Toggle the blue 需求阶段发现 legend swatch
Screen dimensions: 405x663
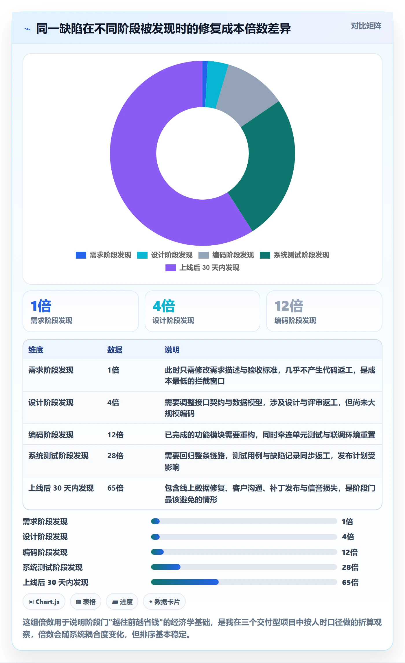tap(81, 255)
